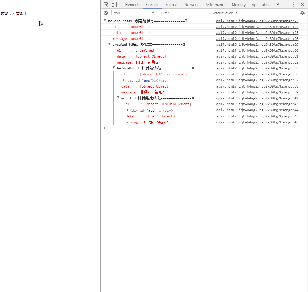Select the Console tab

pos(153,4)
